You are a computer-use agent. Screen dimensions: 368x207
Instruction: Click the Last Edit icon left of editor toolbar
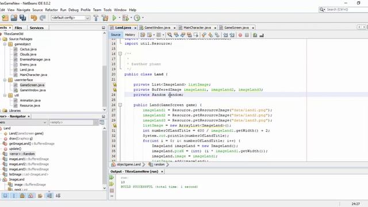point(143,35)
